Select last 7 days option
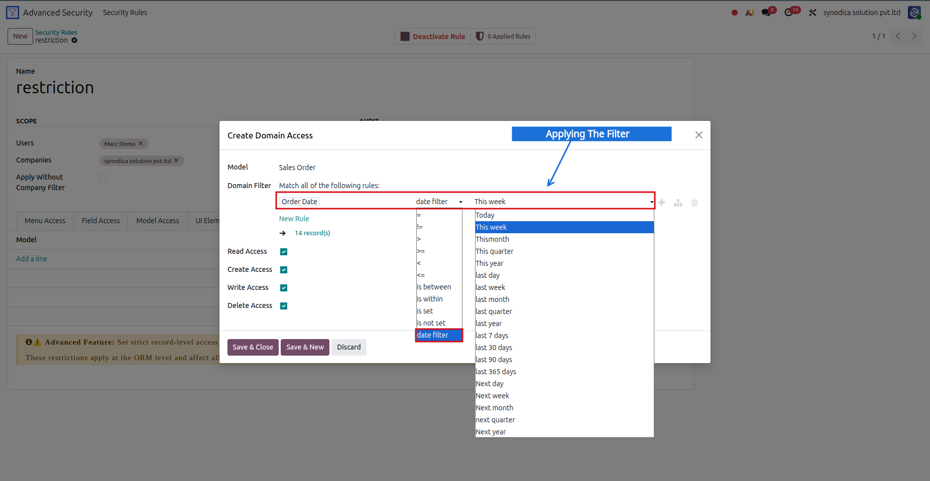The image size is (930, 481). coord(564,336)
